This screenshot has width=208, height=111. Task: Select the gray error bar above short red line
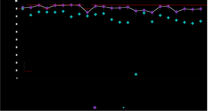[x=24, y=66]
